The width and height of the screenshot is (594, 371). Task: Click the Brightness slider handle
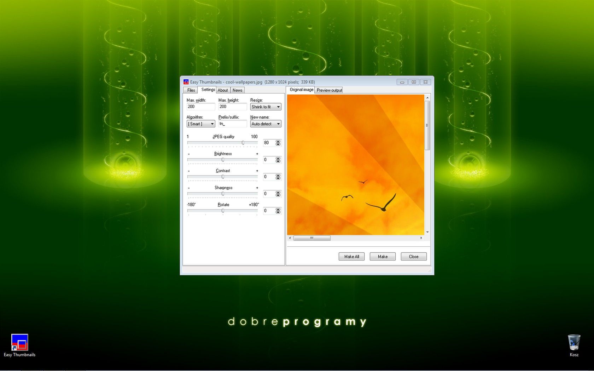(223, 160)
